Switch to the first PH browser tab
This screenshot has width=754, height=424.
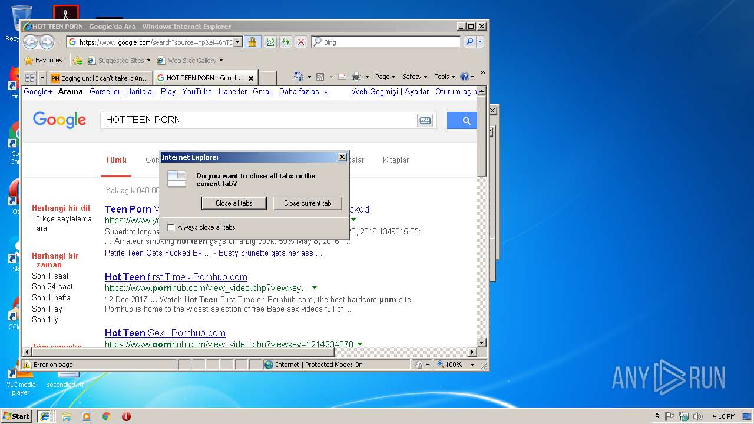[100, 78]
